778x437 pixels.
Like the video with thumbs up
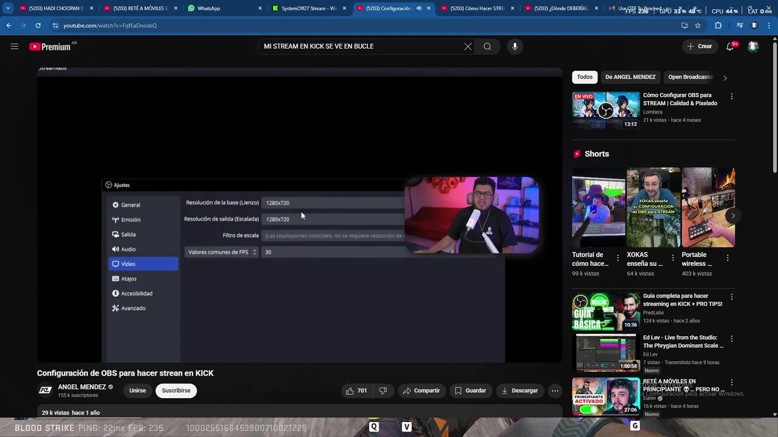click(x=356, y=391)
